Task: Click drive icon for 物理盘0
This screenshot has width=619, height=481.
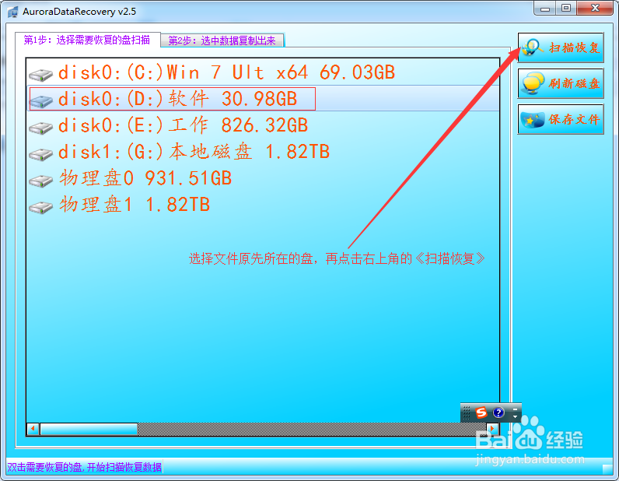Action: (40, 180)
